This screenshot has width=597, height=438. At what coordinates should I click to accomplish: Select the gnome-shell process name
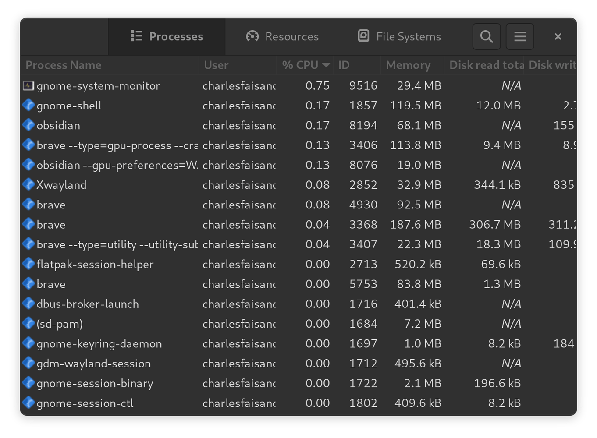pos(69,106)
